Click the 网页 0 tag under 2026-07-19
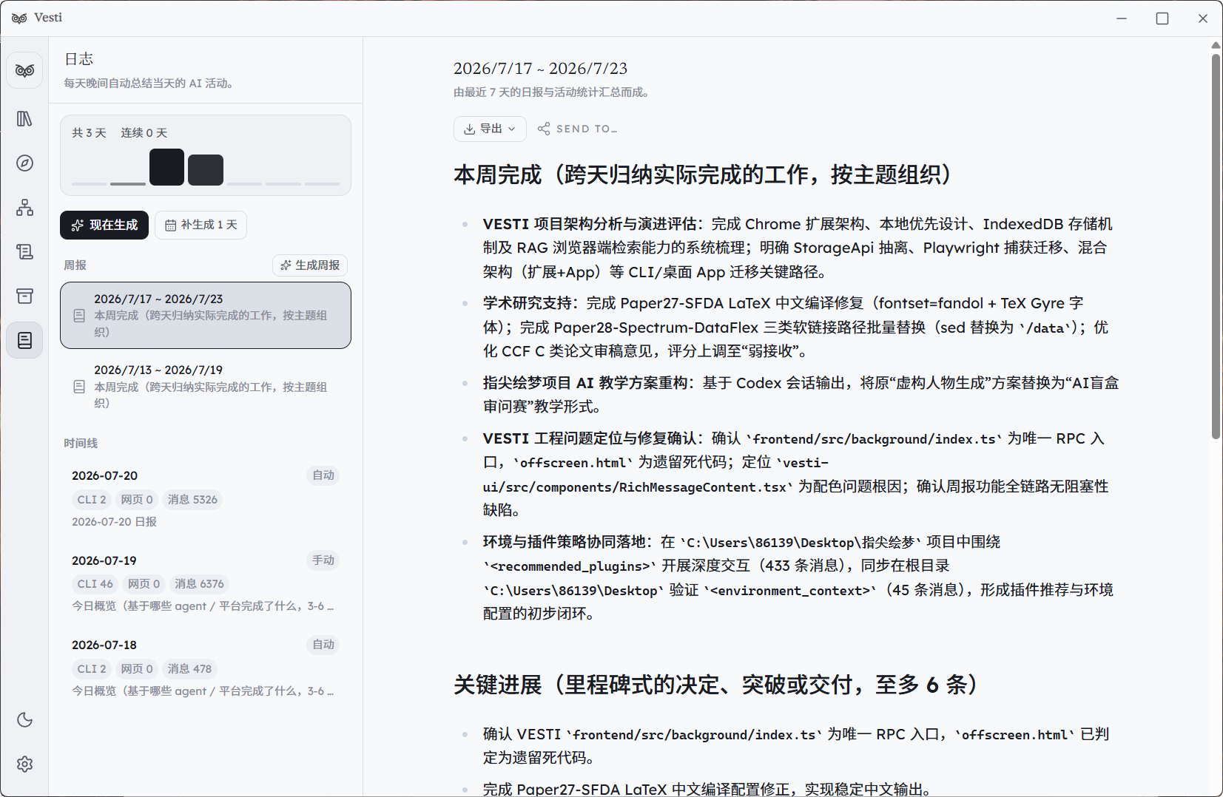This screenshot has width=1223, height=797. click(x=144, y=584)
